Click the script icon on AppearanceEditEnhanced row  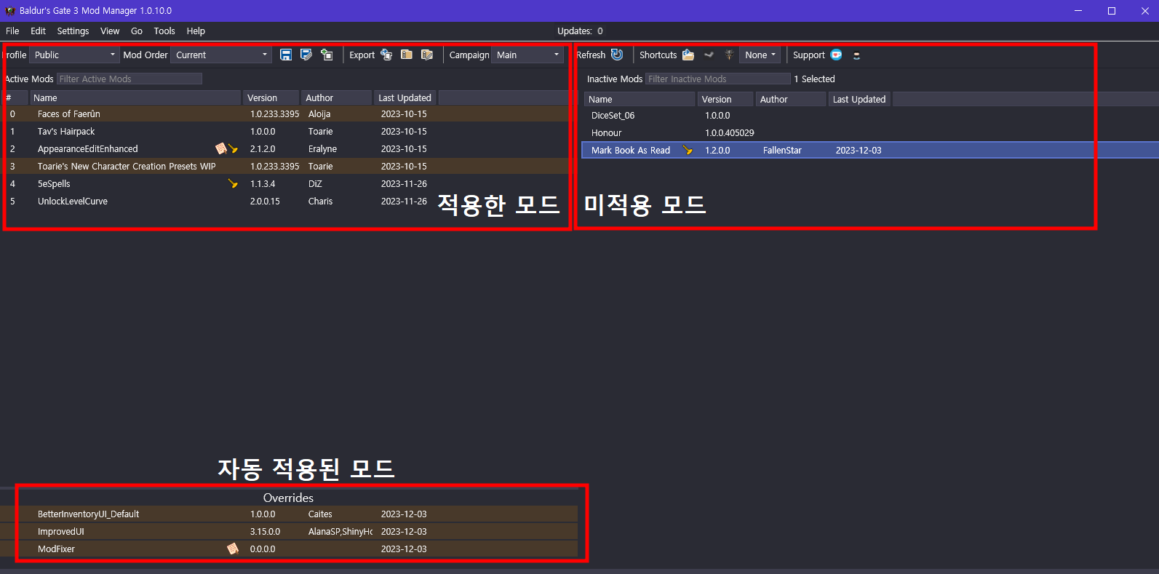pyautogui.click(x=221, y=148)
